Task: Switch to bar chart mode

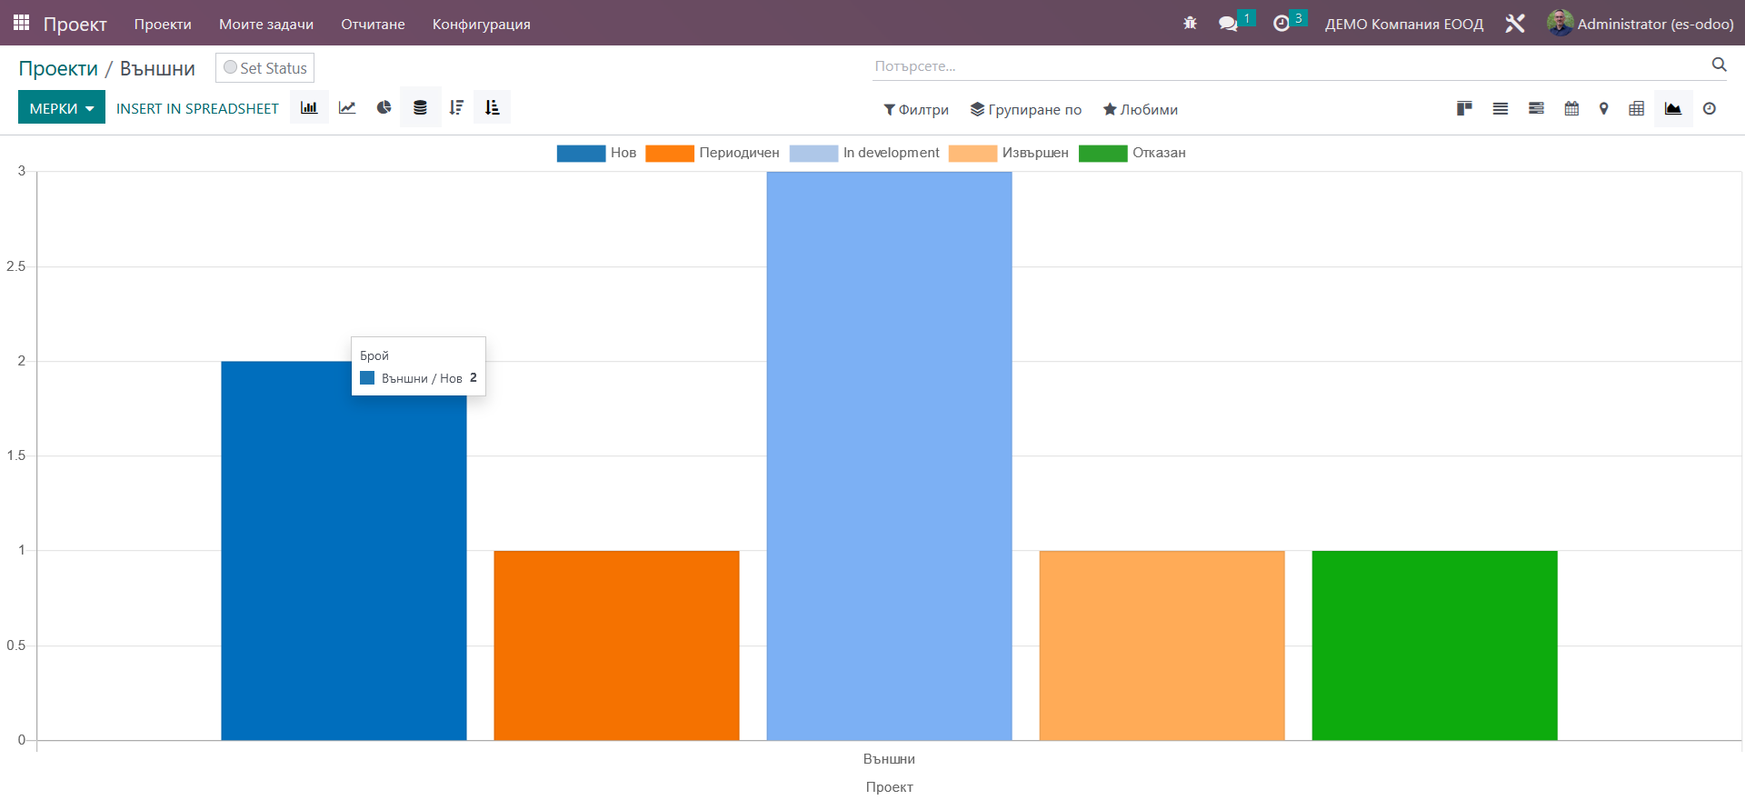Action: 309,107
